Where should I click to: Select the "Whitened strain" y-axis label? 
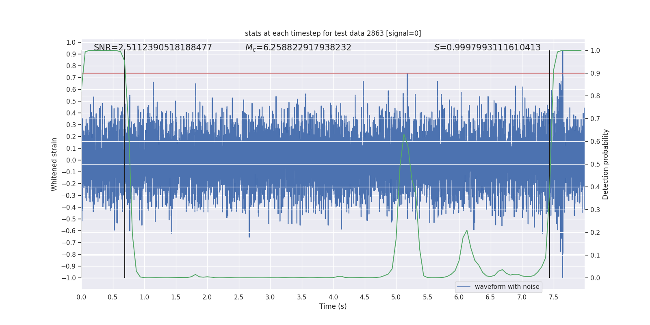pyautogui.click(x=54, y=164)
